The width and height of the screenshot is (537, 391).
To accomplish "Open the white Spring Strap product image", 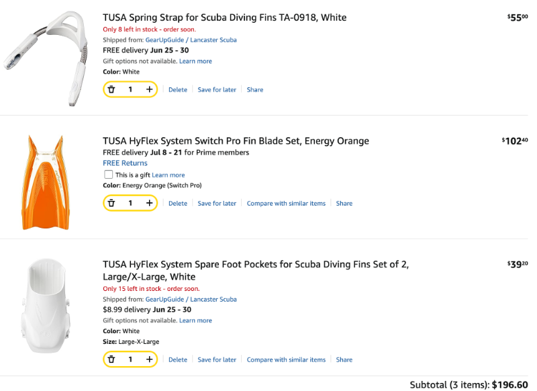I will [x=46, y=57].
